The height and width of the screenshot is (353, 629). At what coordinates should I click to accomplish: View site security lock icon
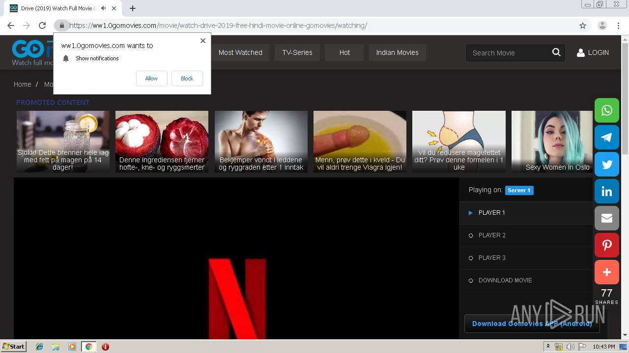pyautogui.click(x=61, y=25)
